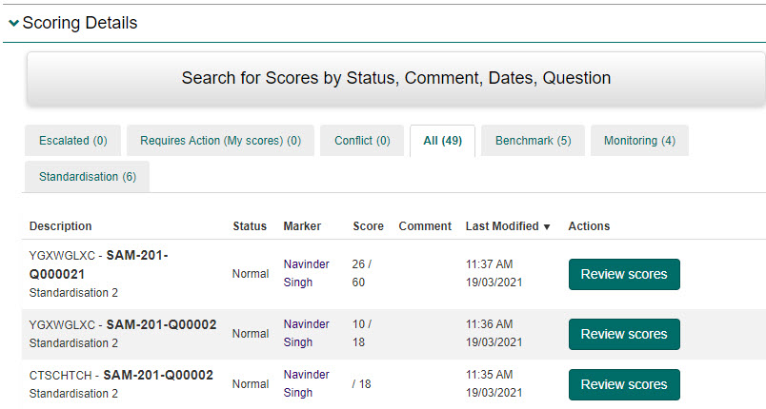
Task: Review scores for SAM-201-Q000021
Action: coord(624,274)
